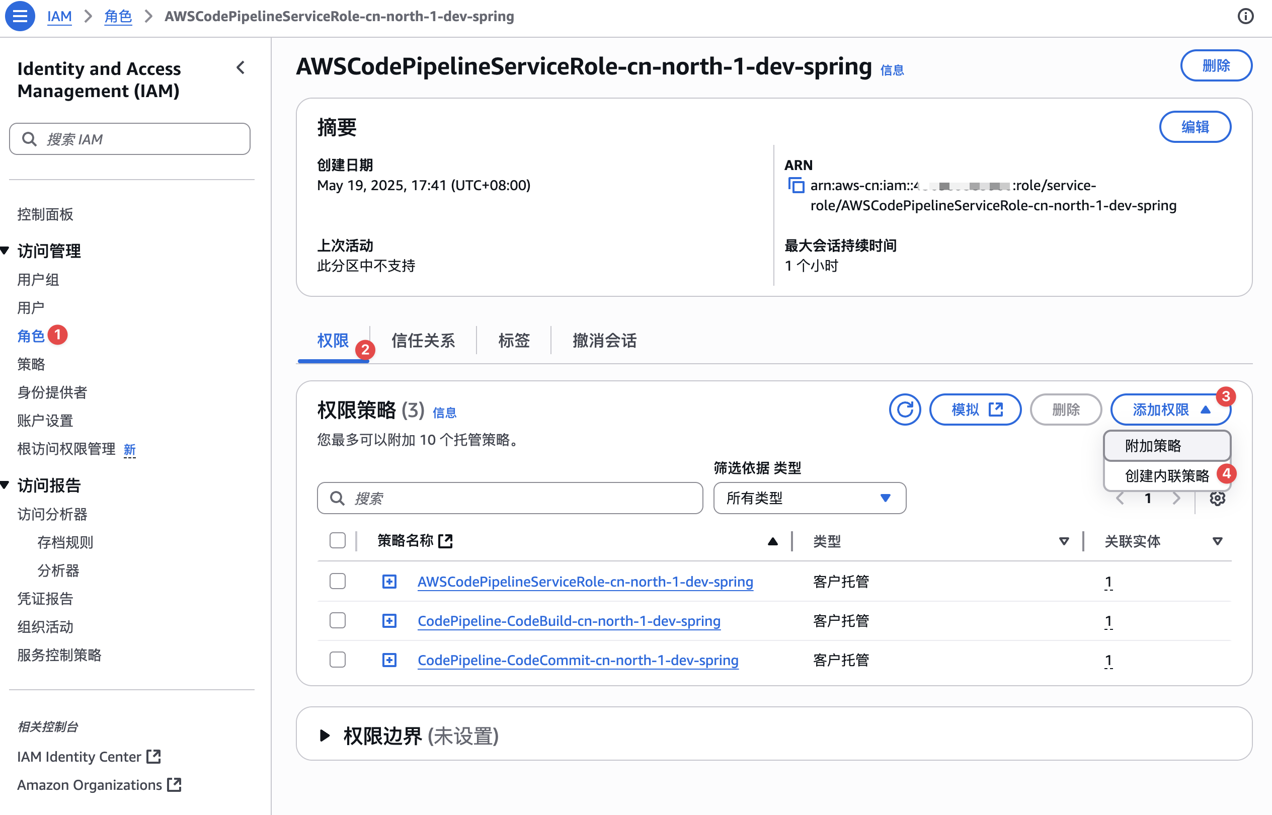
Task: Go to next page arrow in pagination
Action: 1176,498
